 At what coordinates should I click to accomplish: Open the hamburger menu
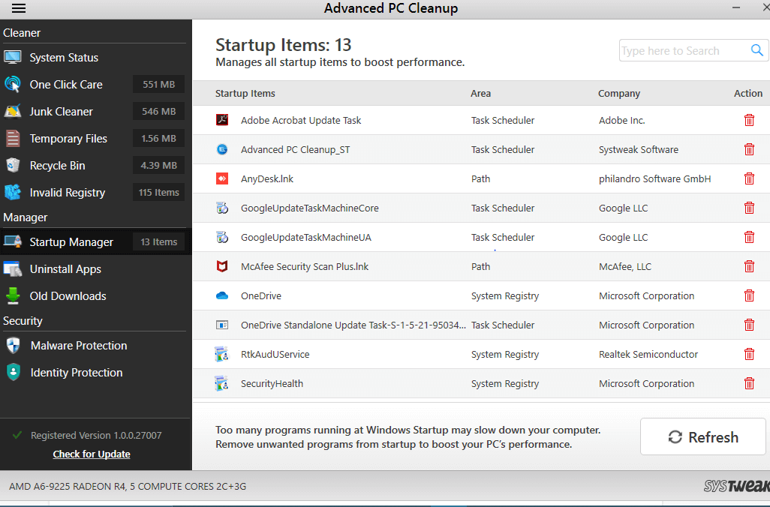[18, 8]
